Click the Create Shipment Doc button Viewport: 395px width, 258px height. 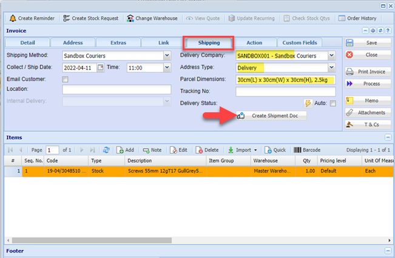271,115
